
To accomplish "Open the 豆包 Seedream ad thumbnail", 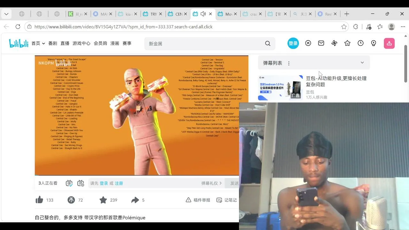I will point(280,88).
